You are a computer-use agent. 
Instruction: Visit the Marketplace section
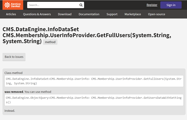[133, 14]
